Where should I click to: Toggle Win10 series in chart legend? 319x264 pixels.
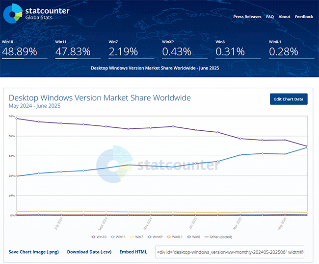(x=99, y=237)
